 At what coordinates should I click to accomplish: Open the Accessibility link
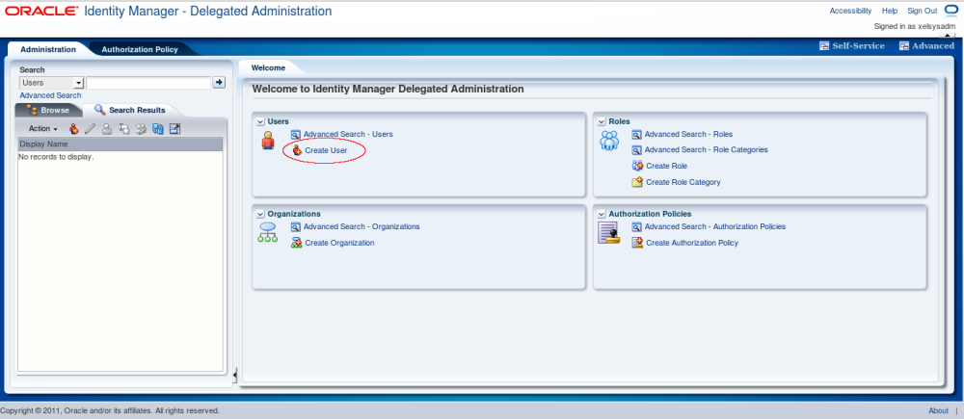coord(850,11)
